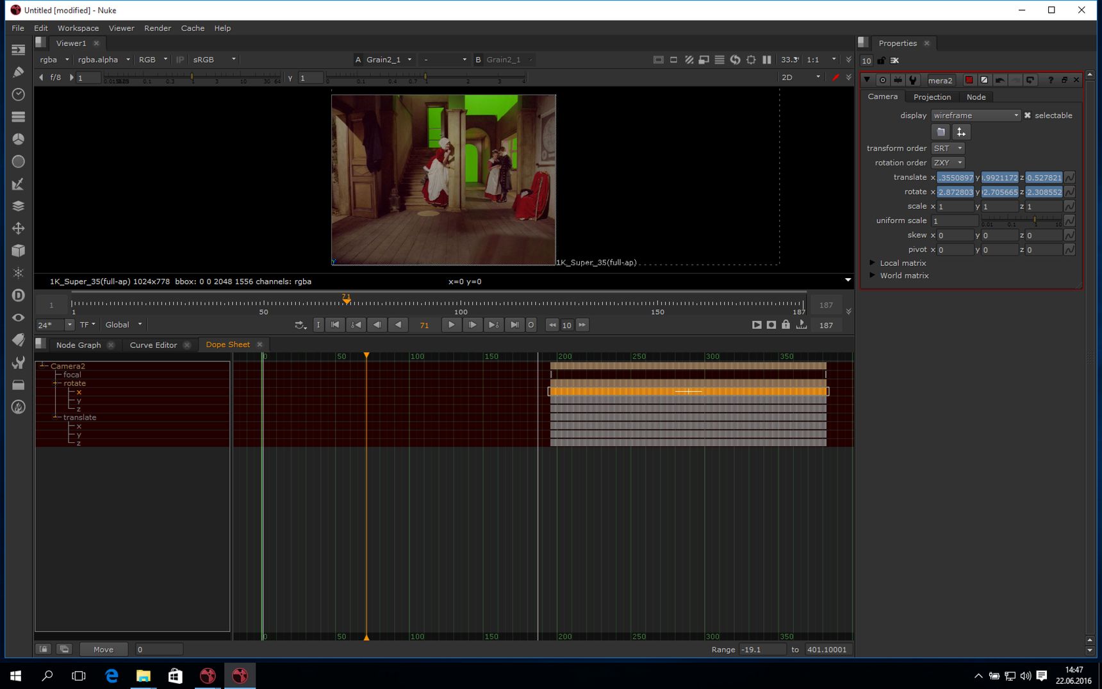The height and width of the screenshot is (689, 1102).
Task: Toggle clipping/format overlay icon in viewer
Action: point(658,60)
